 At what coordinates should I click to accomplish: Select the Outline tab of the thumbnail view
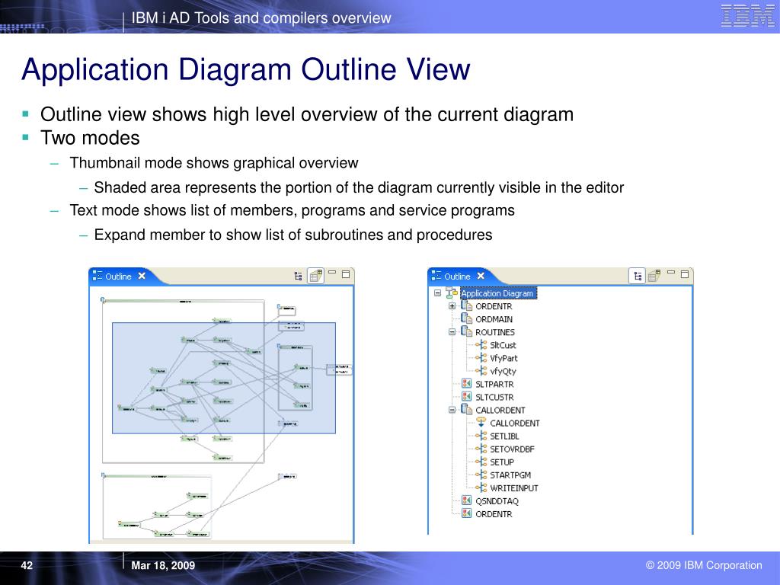(x=118, y=276)
